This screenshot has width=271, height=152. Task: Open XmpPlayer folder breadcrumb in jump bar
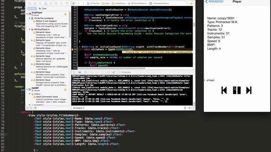[119, 3]
